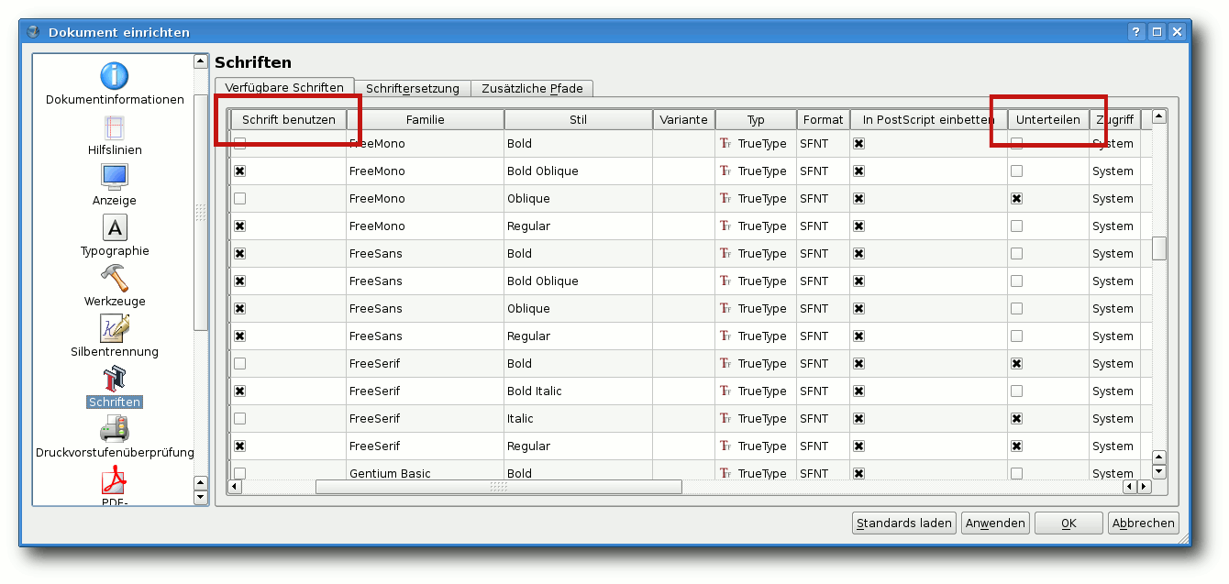Image resolution: width=1229 pixels, height=584 pixels.
Task: Click TrueType icon in FreeMono Regular row
Action: tap(725, 226)
